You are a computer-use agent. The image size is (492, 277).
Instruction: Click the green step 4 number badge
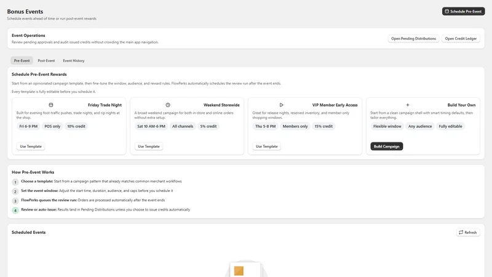[x=15, y=210]
